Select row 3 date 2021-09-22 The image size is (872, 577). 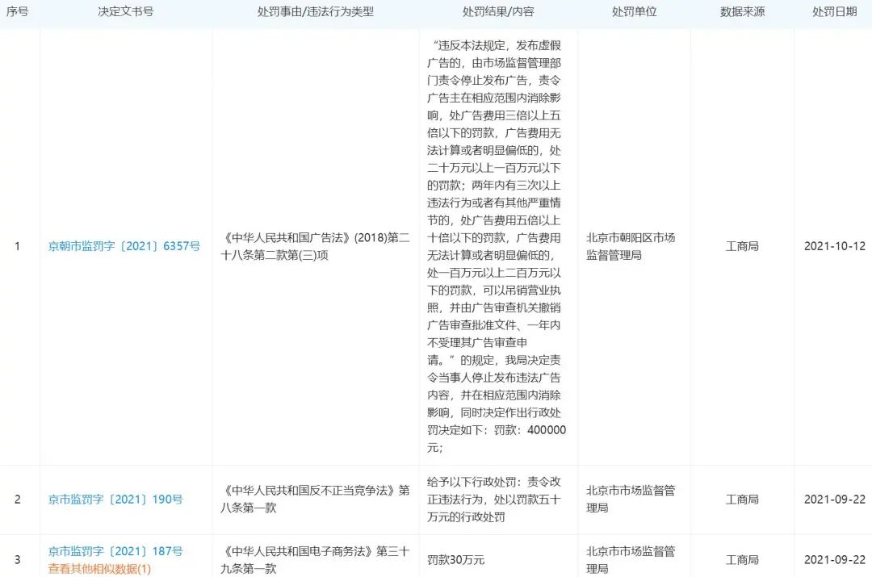tap(835, 560)
